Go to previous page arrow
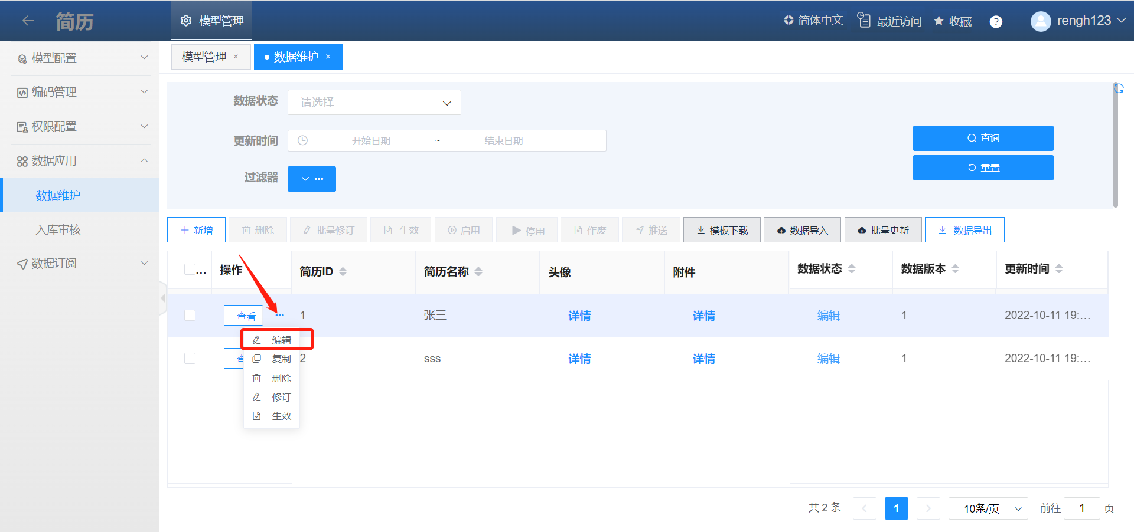This screenshot has height=532, width=1134. click(864, 508)
